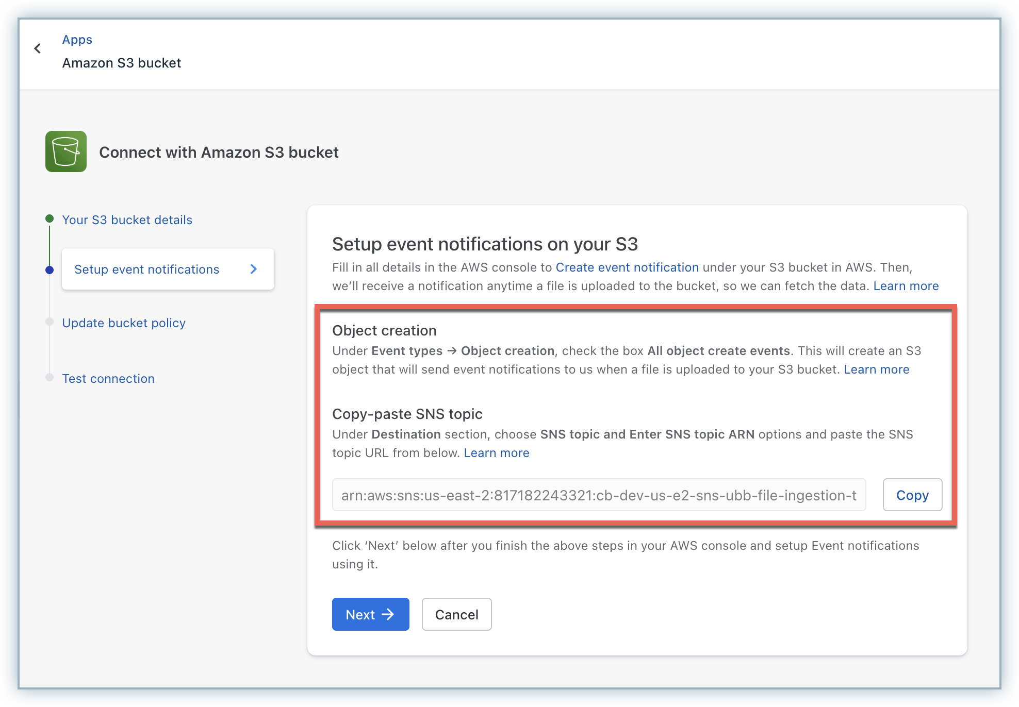The image size is (1019, 707).
Task: Click the green Amazon S3 bucket icon
Action: coord(66,151)
